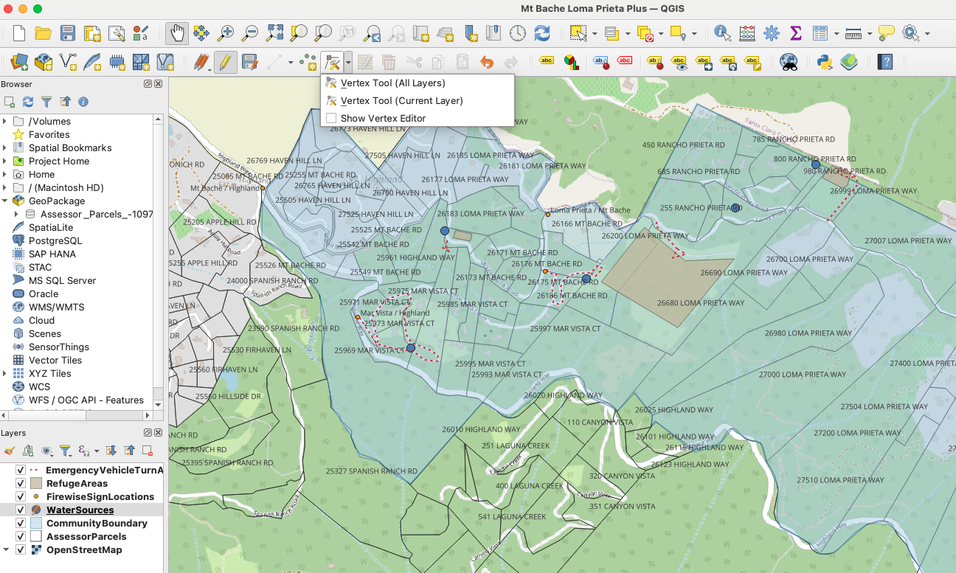Open the Vertex Tool dropdown arrow
956x573 pixels.
(x=347, y=62)
